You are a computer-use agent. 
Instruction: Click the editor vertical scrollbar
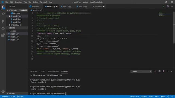click(174, 27)
